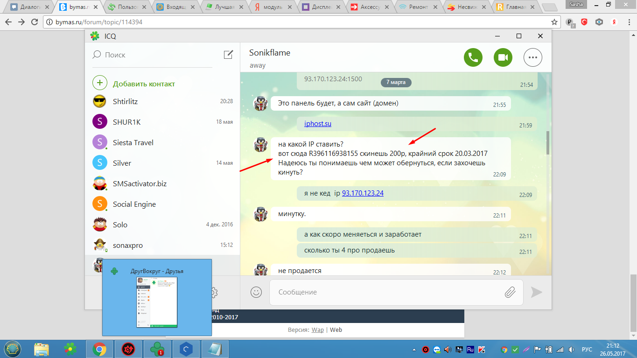
Task: Open the emoji smiley picker
Action: point(256,292)
